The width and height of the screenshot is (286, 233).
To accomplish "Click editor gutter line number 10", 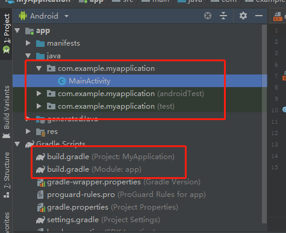I will pyautogui.click(x=275, y=110).
